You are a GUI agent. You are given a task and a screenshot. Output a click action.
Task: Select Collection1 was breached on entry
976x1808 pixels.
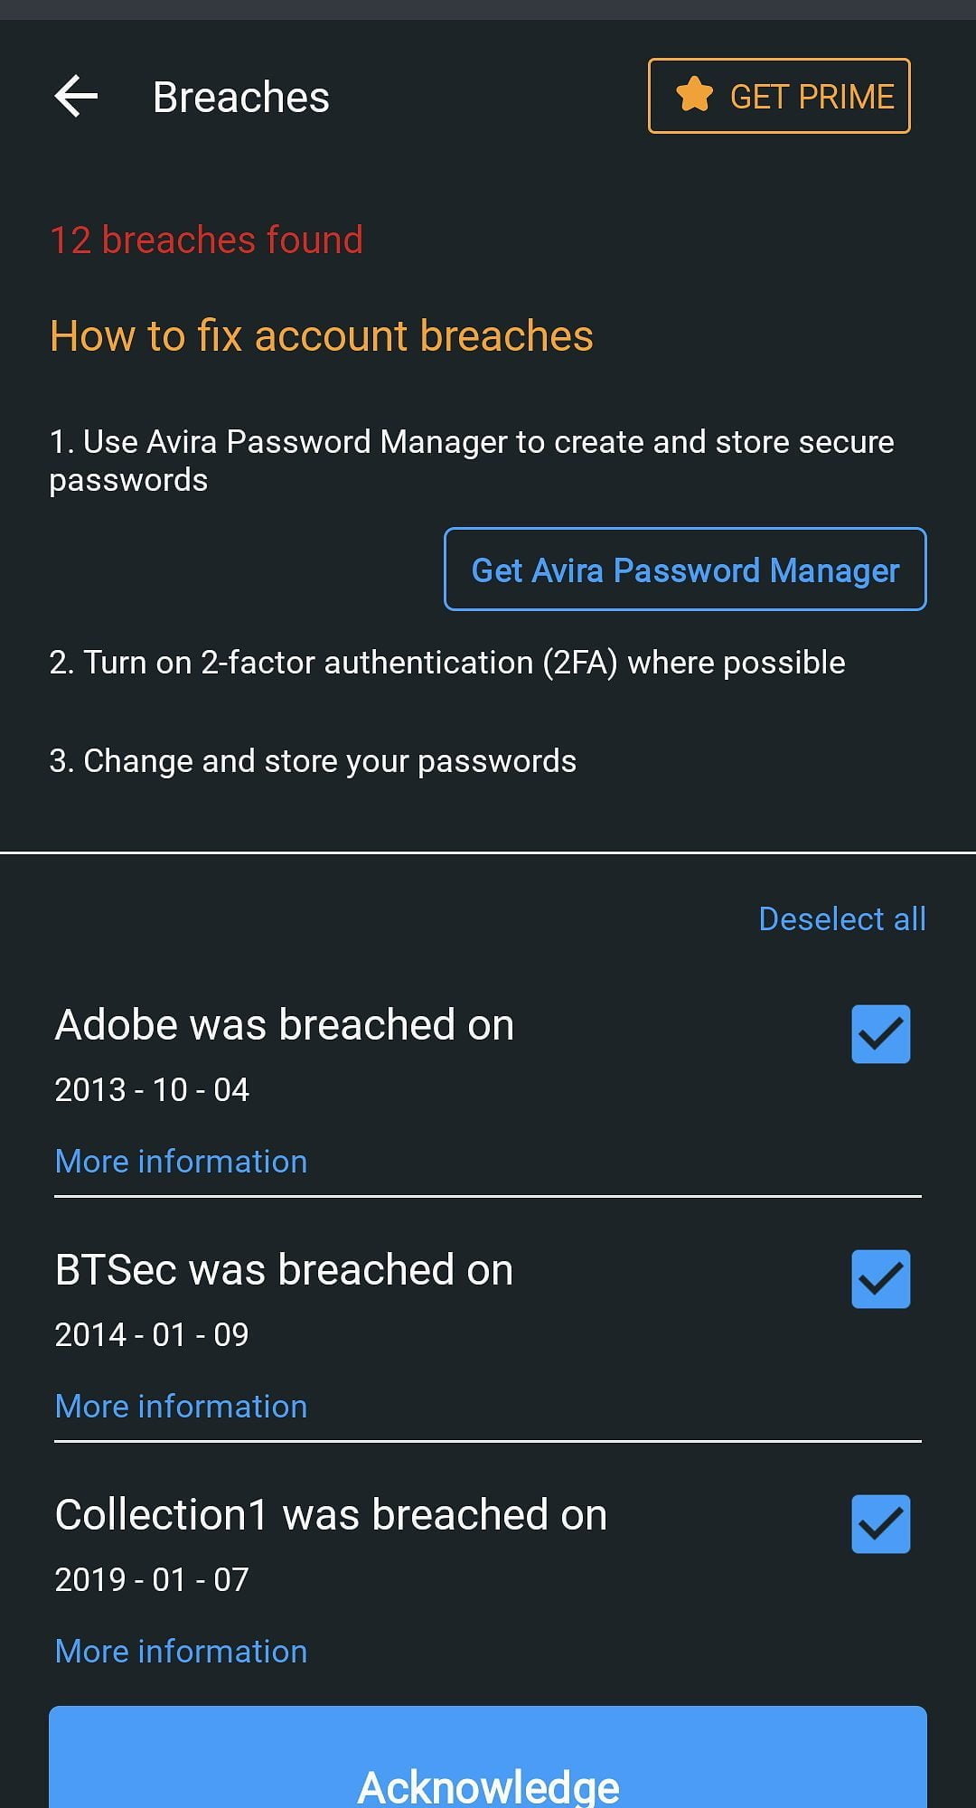(331, 1515)
